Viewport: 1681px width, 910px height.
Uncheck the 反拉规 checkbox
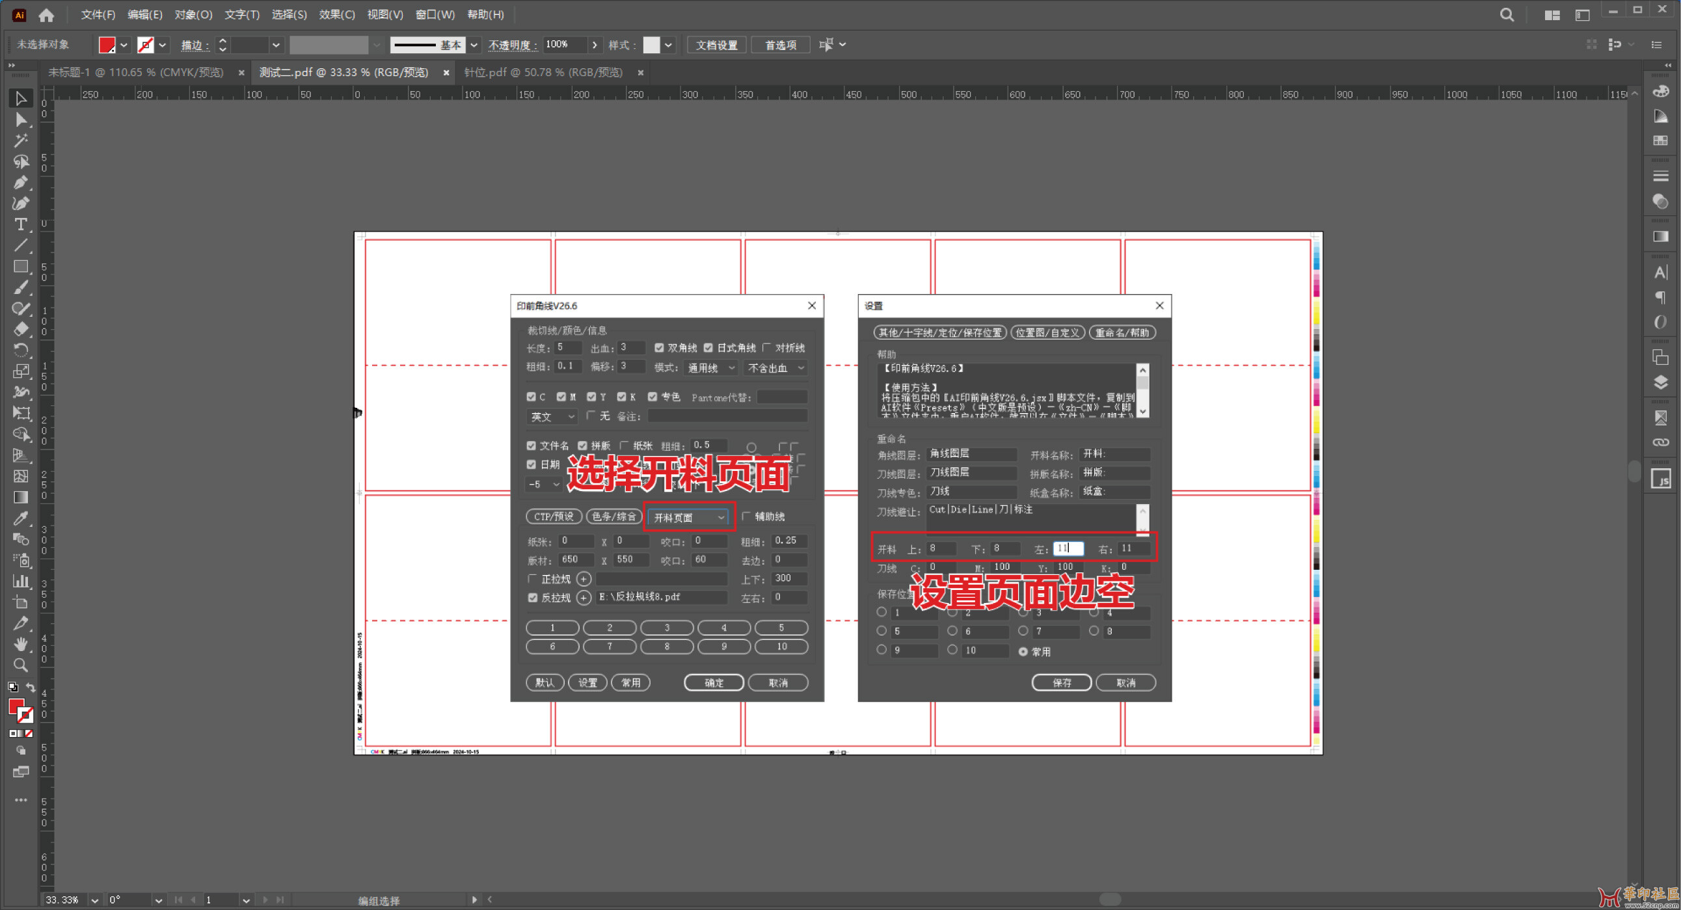533,598
